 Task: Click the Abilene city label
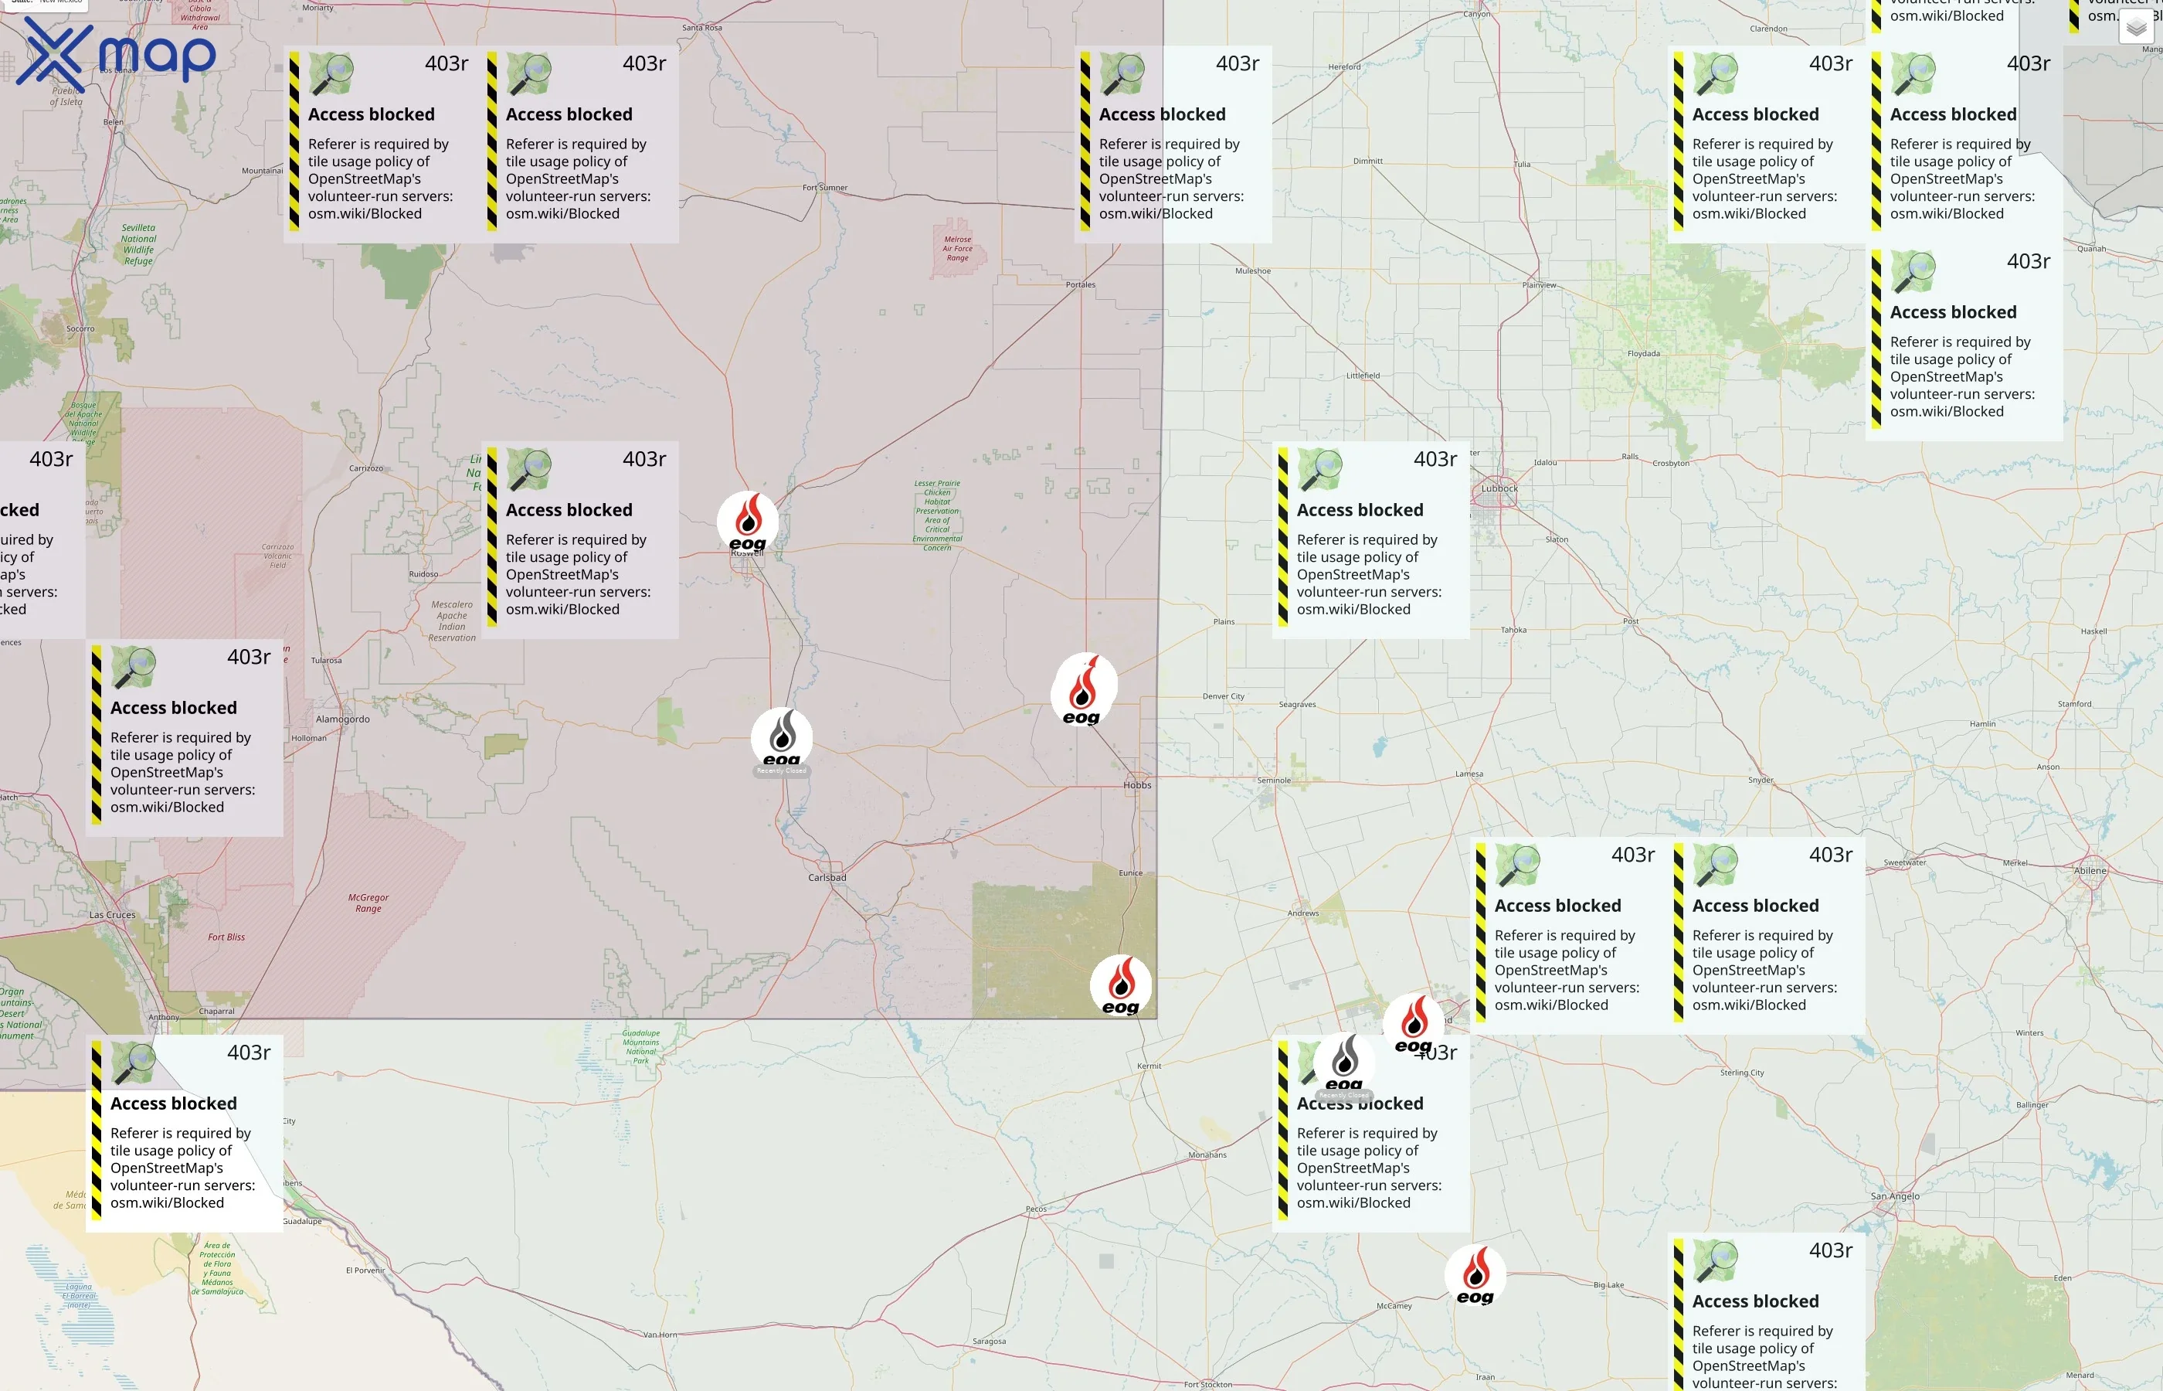tap(2091, 871)
